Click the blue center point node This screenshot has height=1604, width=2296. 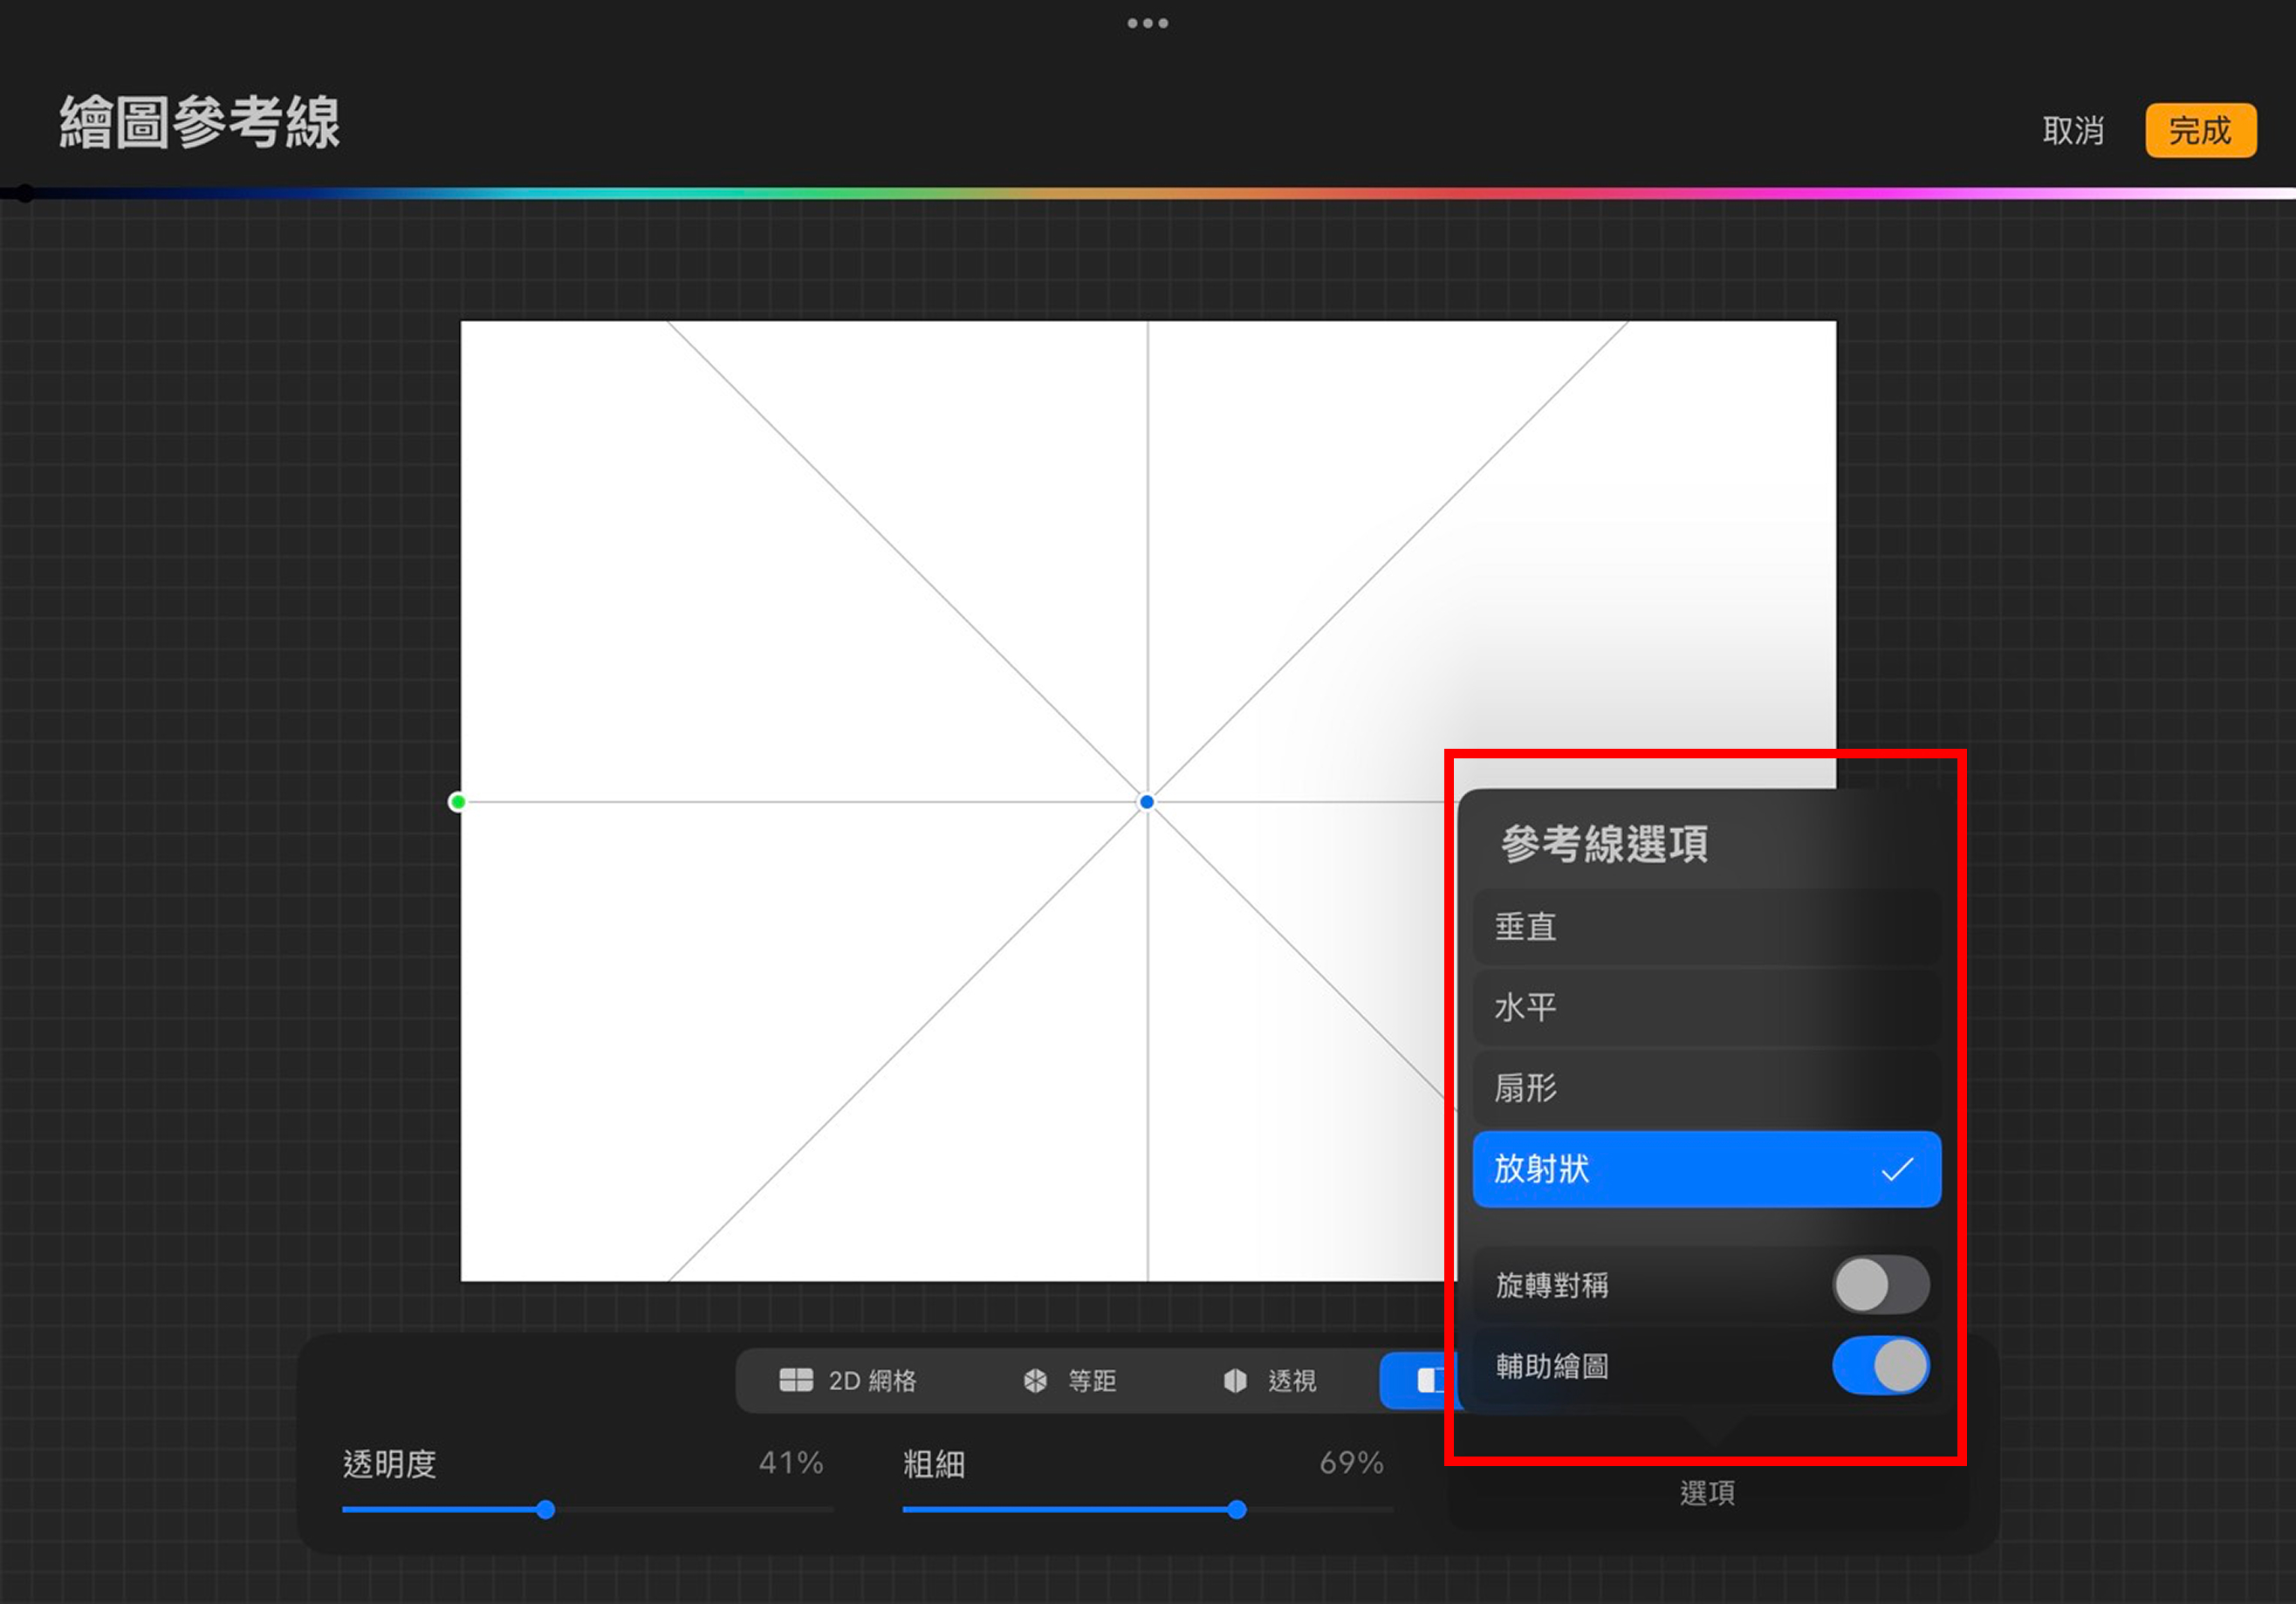pos(1147,801)
